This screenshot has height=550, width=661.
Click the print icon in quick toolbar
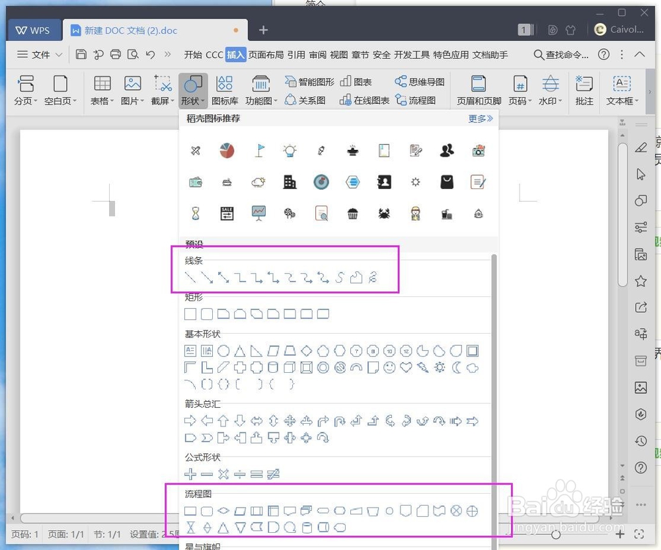[116, 54]
